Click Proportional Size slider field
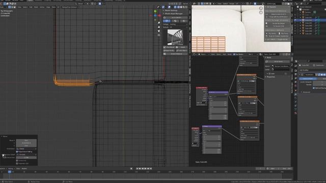Viewport: 326px width, 183px height. pos(26,158)
